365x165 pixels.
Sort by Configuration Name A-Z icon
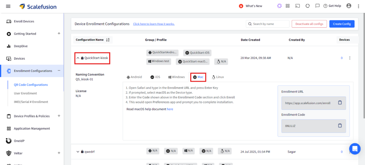point(108,40)
